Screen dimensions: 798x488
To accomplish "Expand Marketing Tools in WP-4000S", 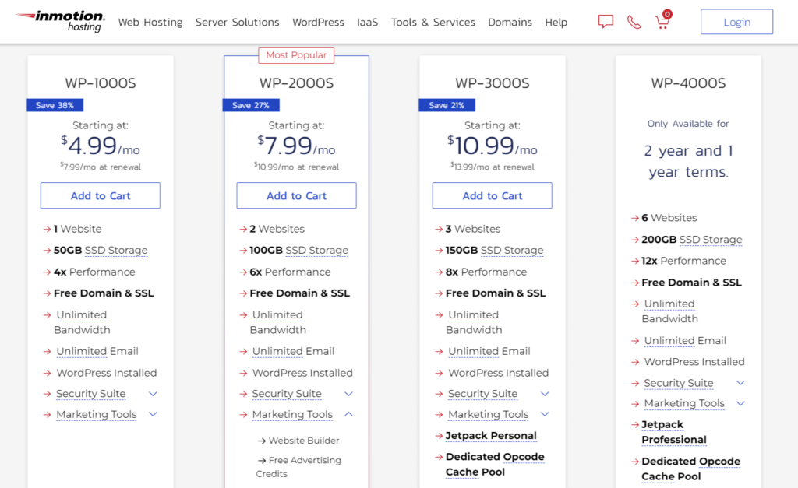I will [x=740, y=404].
